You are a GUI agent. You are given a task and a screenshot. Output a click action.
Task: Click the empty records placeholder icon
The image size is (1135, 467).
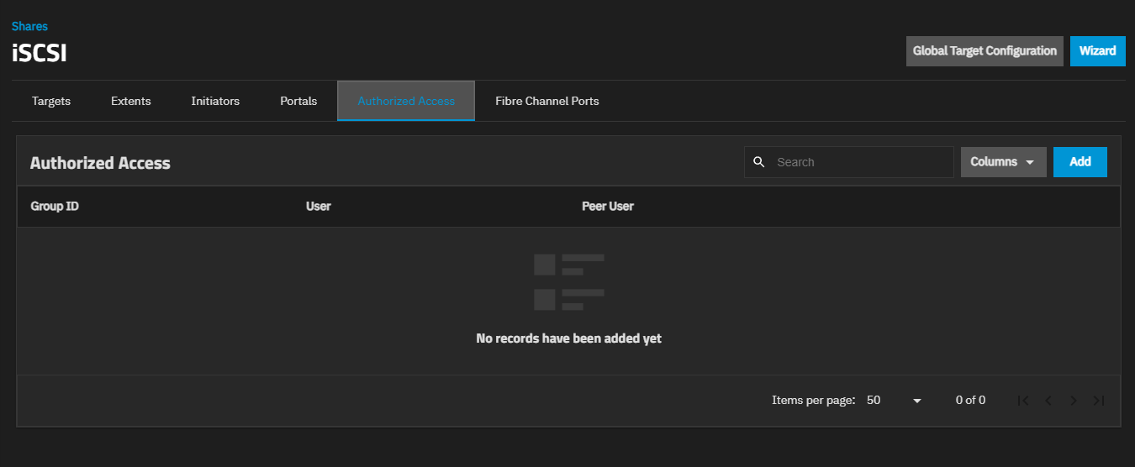pyautogui.click(x=568, y=281)
